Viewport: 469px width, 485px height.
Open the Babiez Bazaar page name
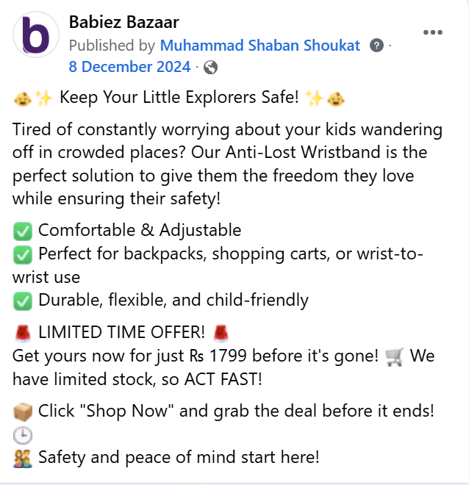[123, 23]
